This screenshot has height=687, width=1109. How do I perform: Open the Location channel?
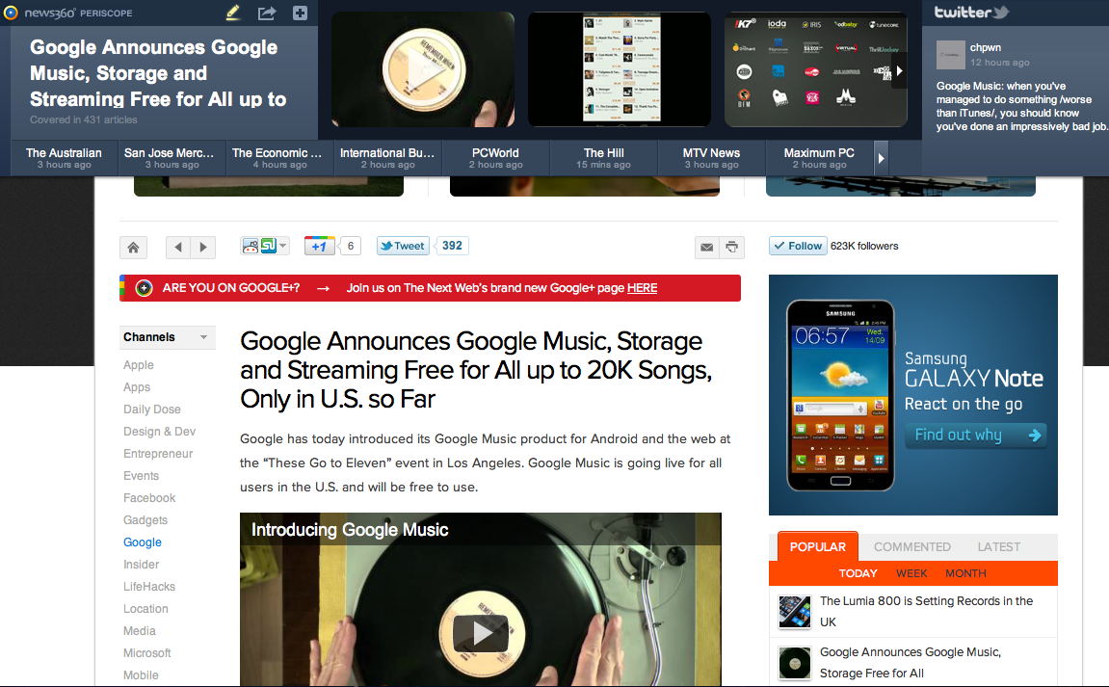pyautogui.click(x=145, y=608)
